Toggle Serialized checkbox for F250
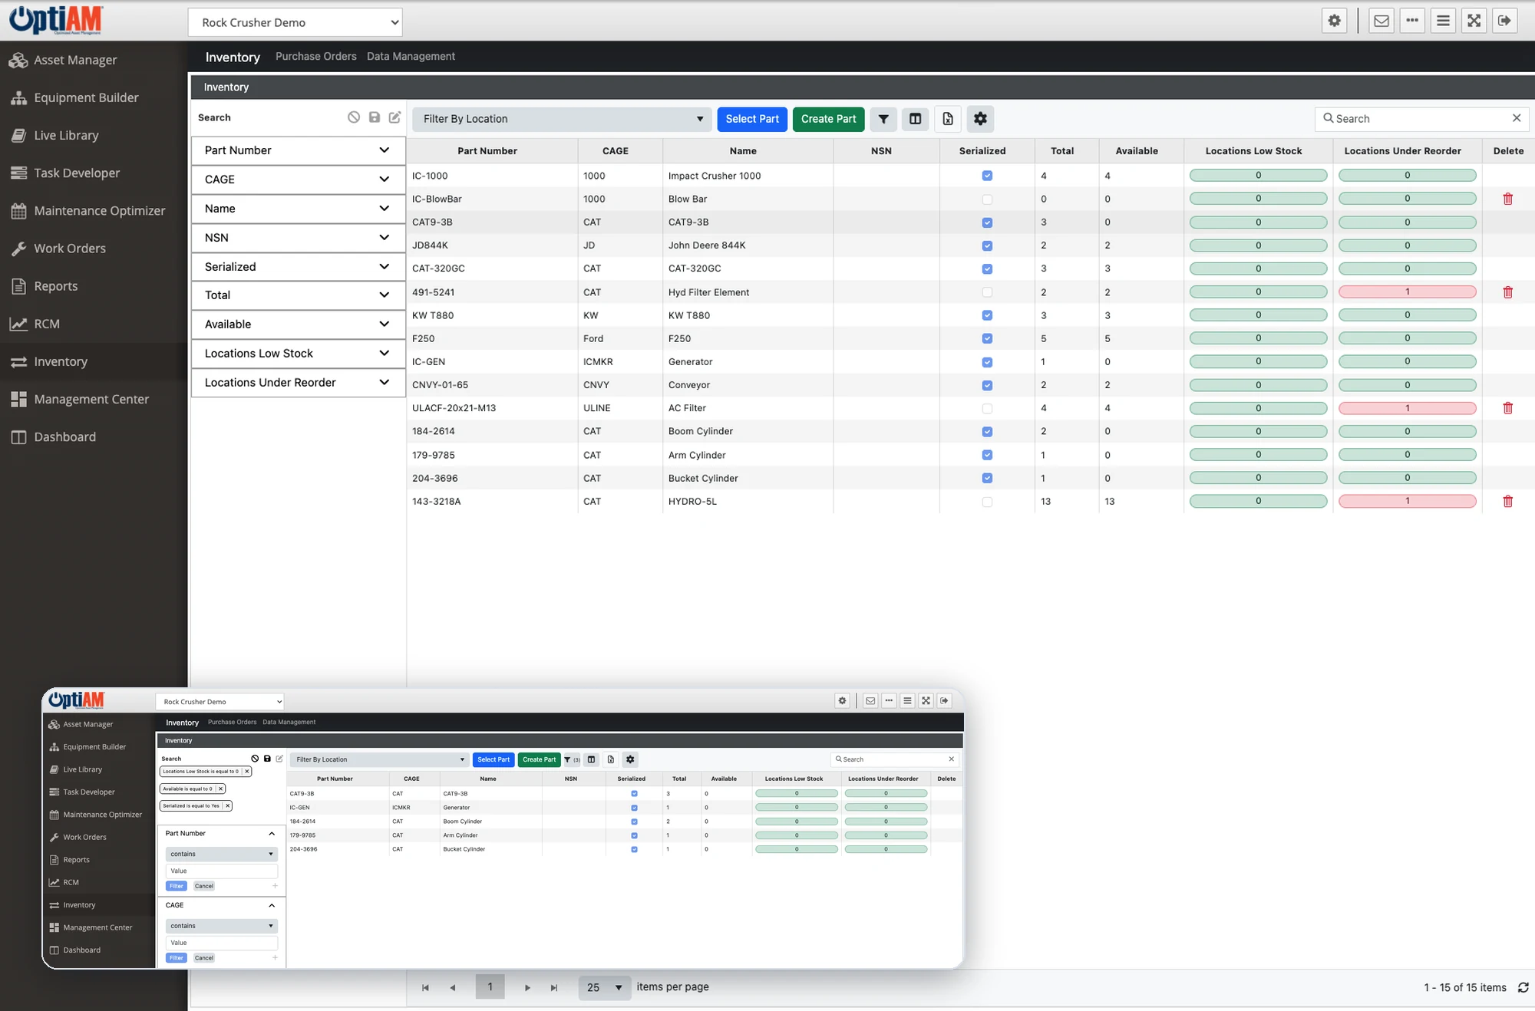The image size is (1535, 1011). click(x=987, y=338)
